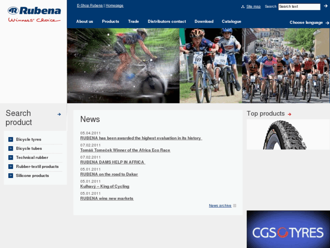Click the Site map icon
Screen dimensions: 330x248
(243, 7)
